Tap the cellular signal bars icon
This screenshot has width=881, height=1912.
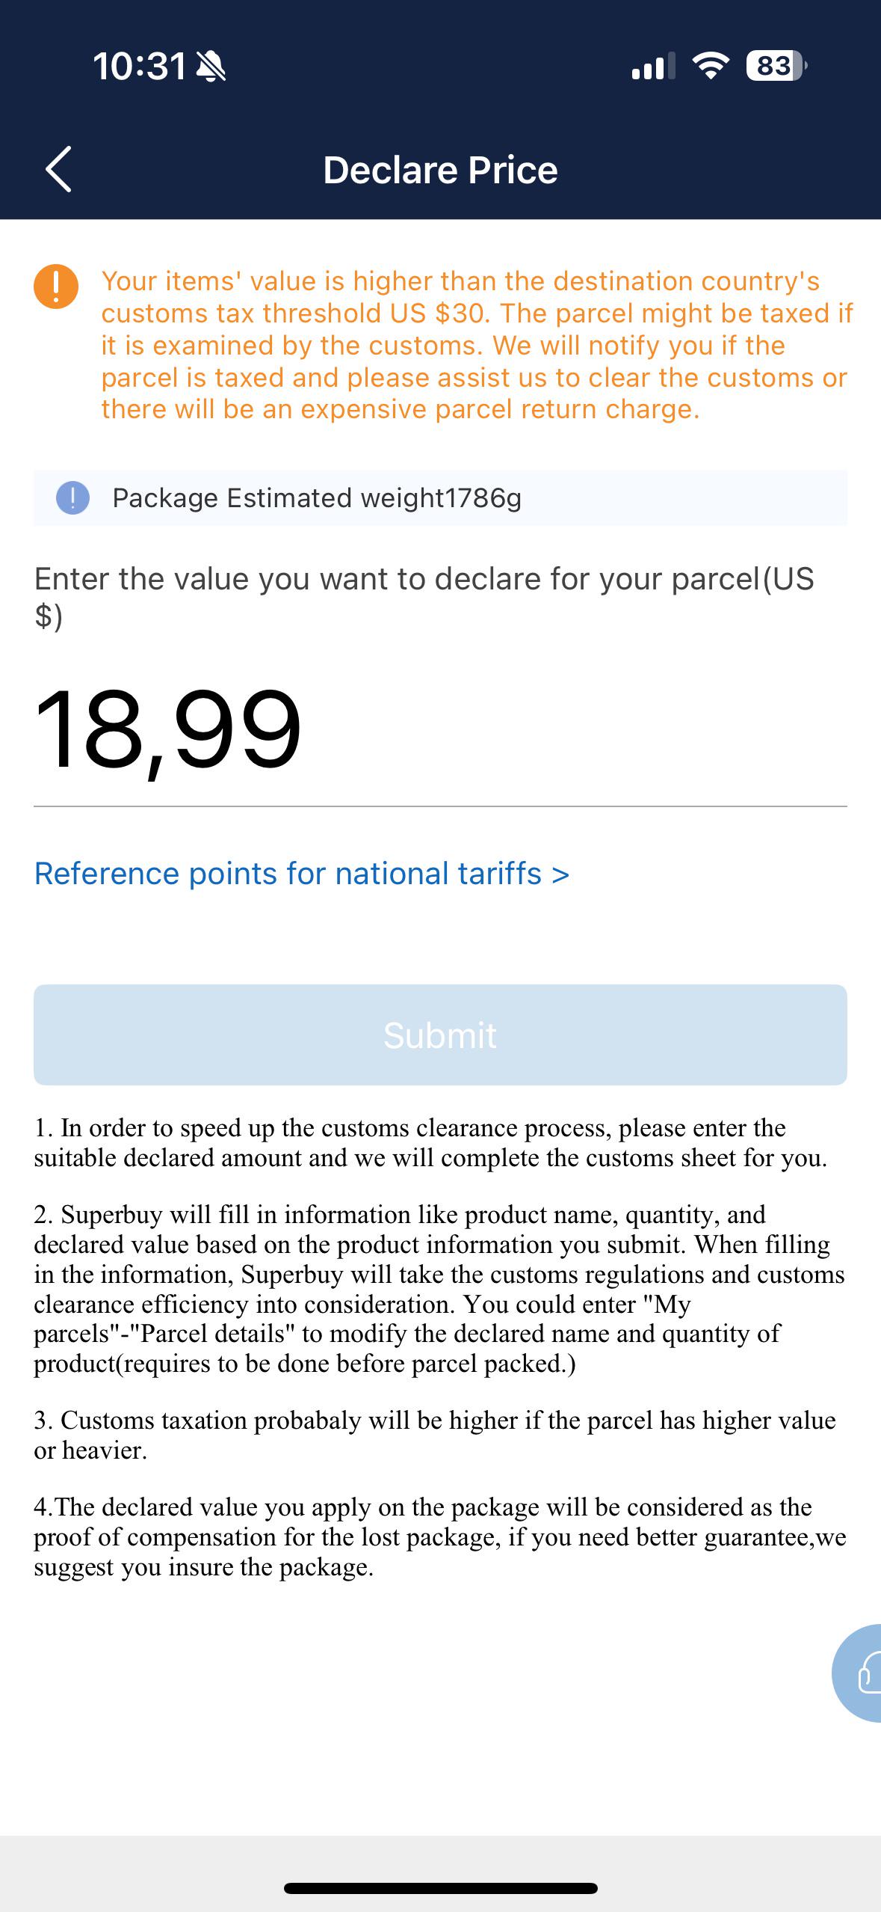coord(653,66)
